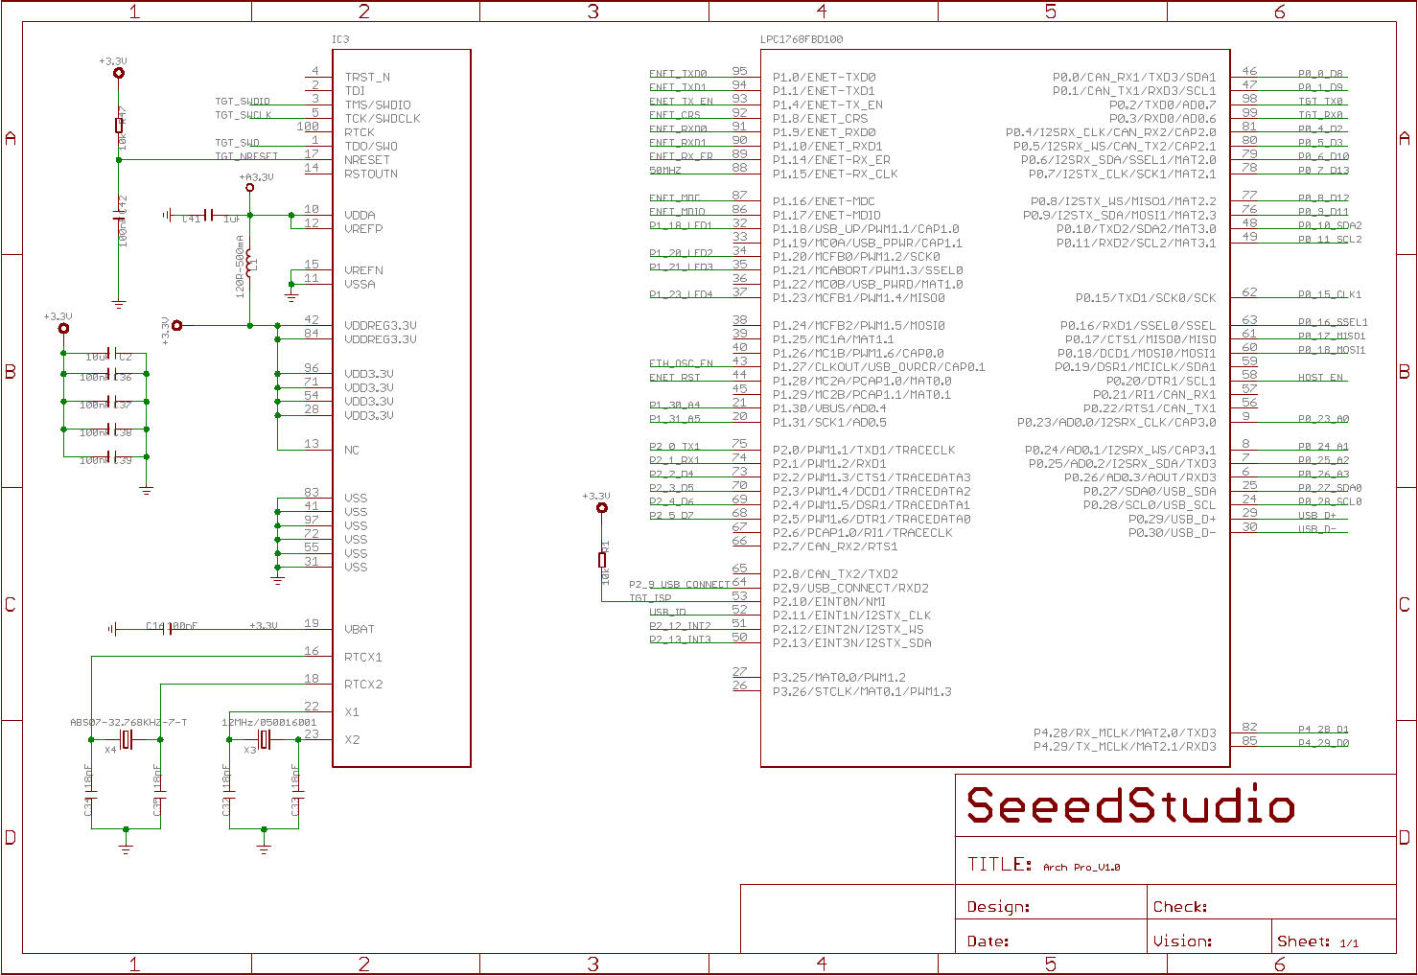Select the TGT_ISP net label
This screenshot has width=1418, height=976.
coord(651,598)
